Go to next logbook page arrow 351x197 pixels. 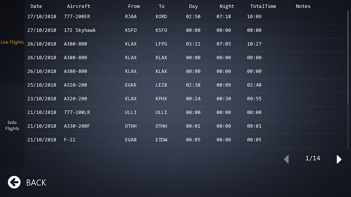[339, 159]
